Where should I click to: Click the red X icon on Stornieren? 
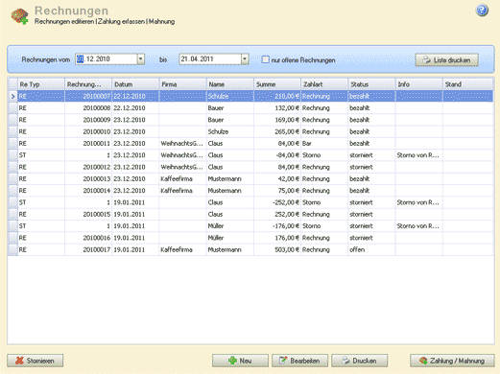tap(19, 361)
